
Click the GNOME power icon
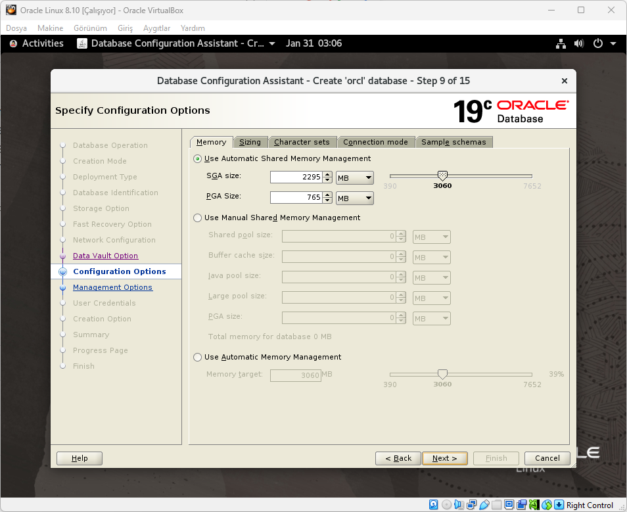pos(598,43)
